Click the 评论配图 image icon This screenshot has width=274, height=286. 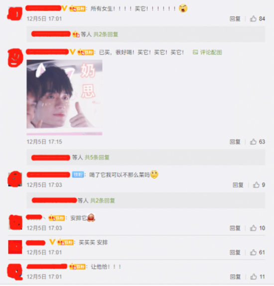pyautogui.click(x=195, y=52)
